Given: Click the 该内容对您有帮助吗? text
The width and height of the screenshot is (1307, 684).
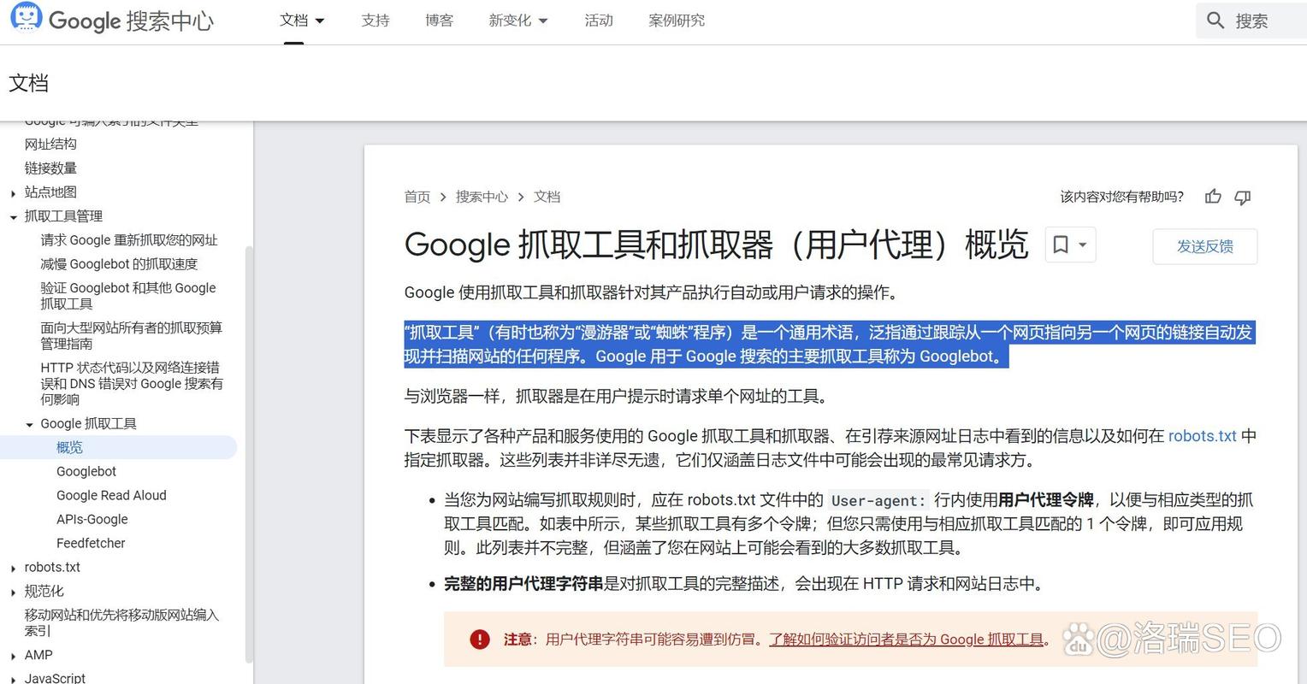Looking at the screenshot, I should [1122, 197].
